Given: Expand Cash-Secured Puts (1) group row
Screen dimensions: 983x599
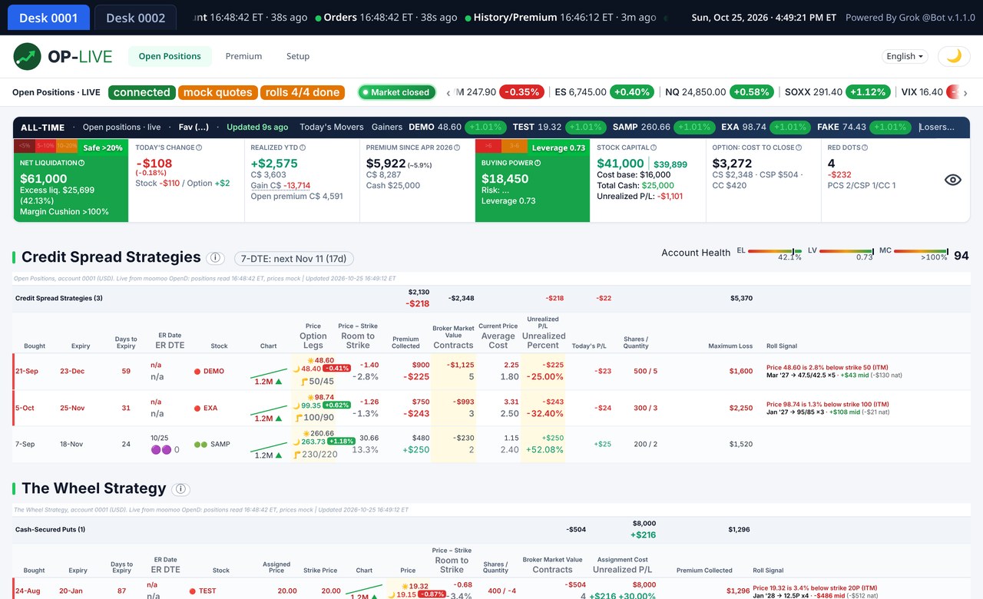Looking at the screenshot, I should click(x=491, y=529).
